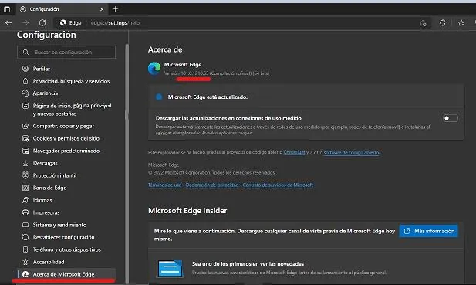This screenshot has height=285, width=476.
Task: Click the Restablecer configuración reset icon
Action: (x=25, y=237)
